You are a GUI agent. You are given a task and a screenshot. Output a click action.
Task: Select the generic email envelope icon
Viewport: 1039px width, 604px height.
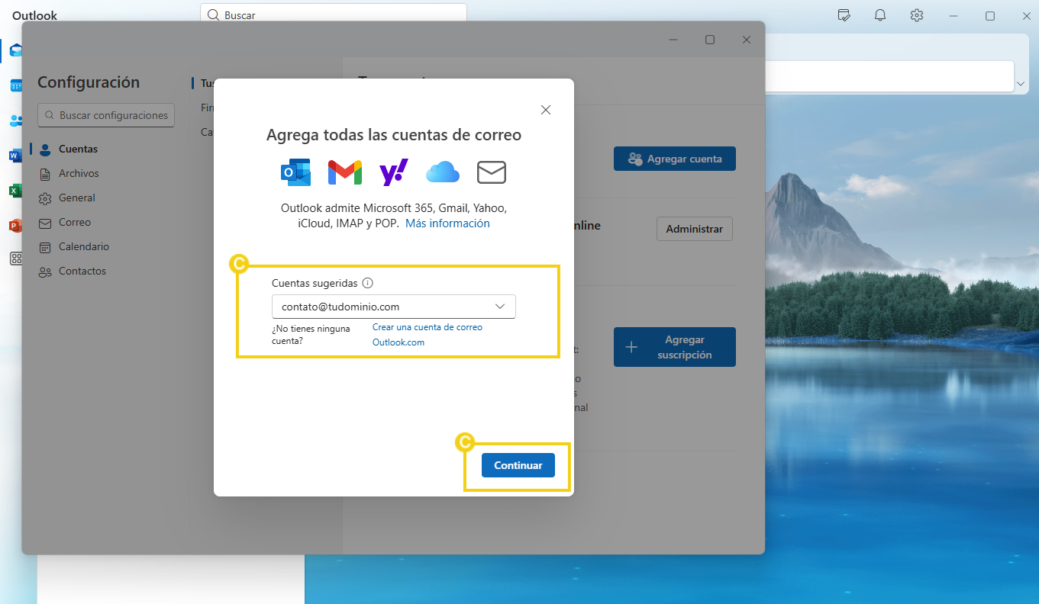point(491,172)
